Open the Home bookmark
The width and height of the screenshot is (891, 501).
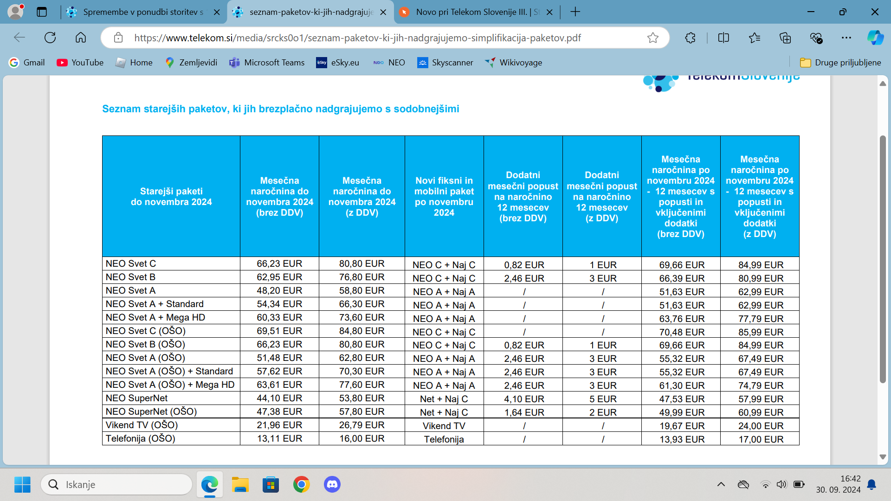pos(134,63)
